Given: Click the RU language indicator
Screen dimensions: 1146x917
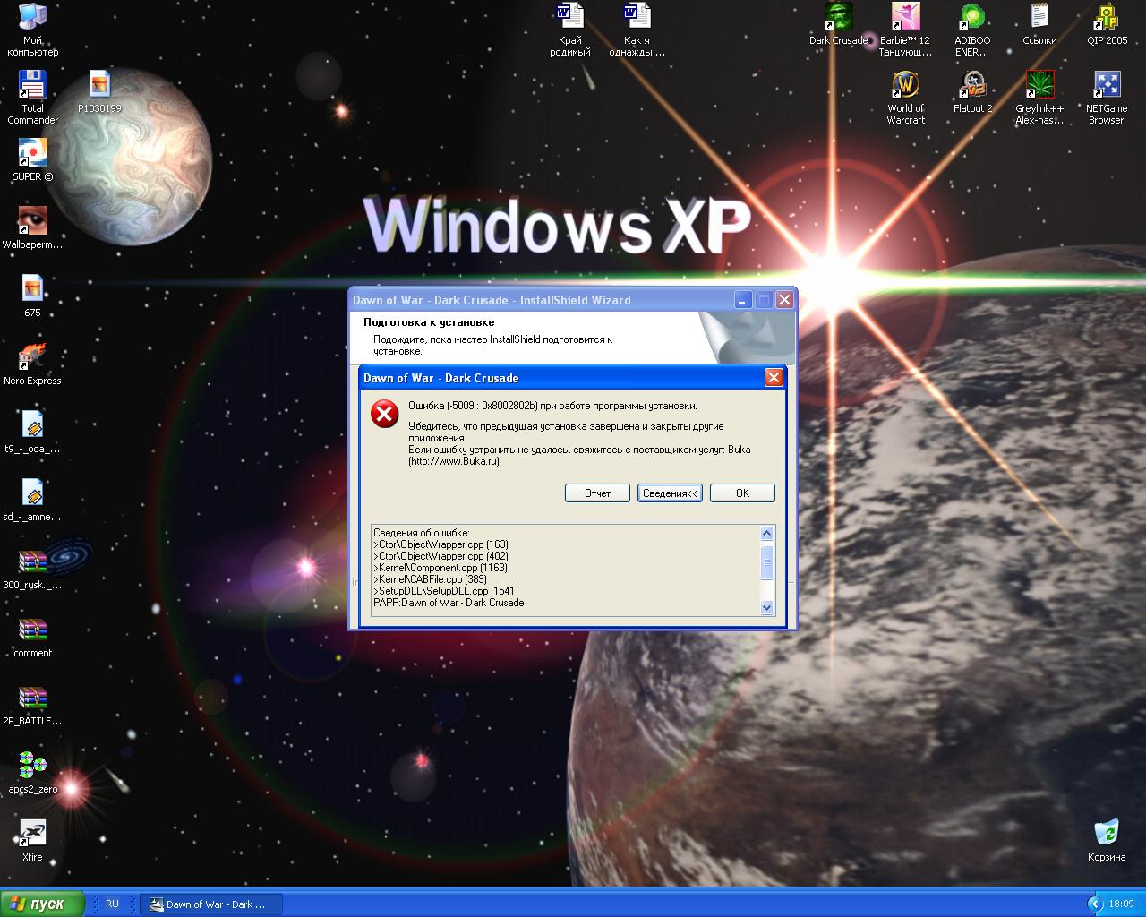Looking at the screenshot, I should 112,904.
